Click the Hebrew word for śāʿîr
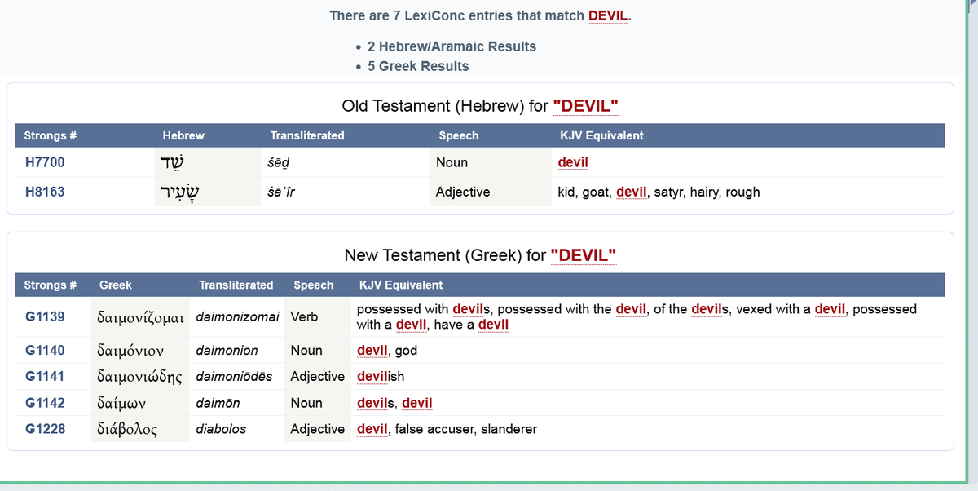Image resolution: width=978 pixels, height=491 pixels. click(179, 192)
